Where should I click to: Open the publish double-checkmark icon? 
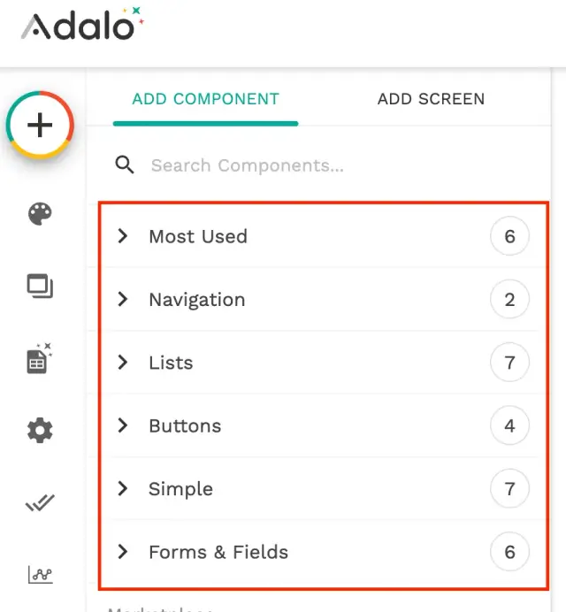40,503
